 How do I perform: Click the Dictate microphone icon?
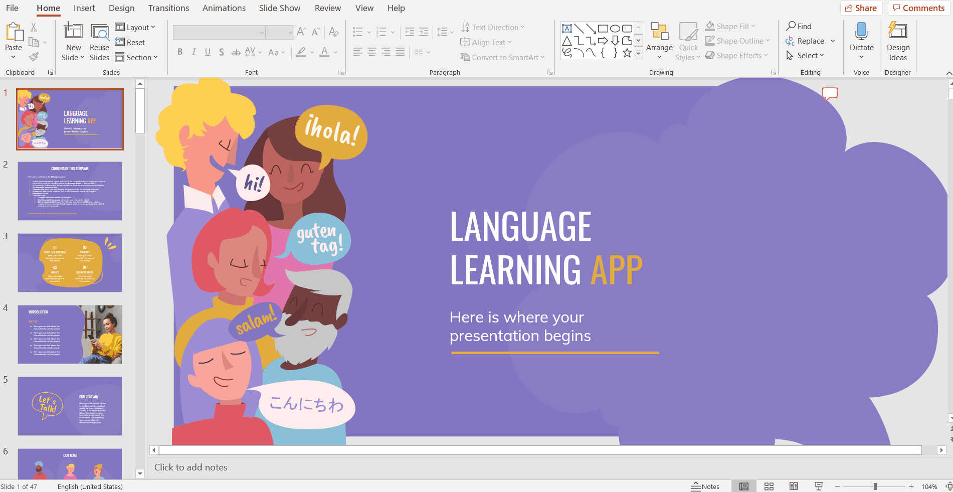pos(861,32)
